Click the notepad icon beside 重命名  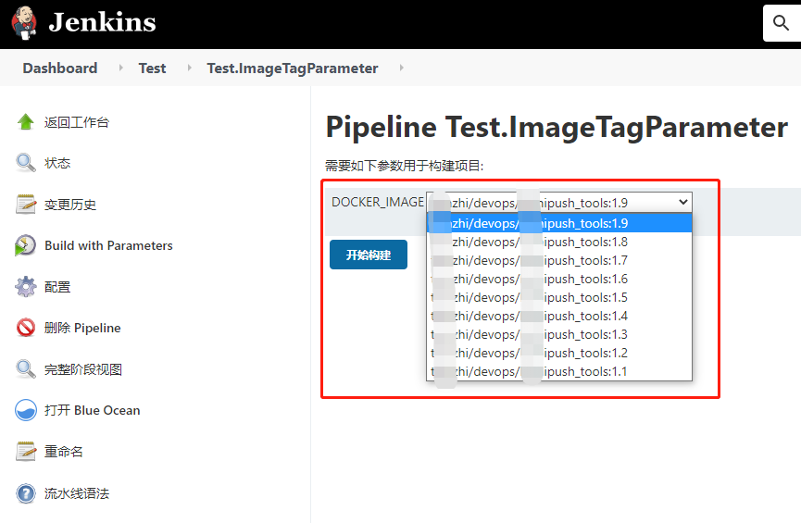tap(26, 452)
